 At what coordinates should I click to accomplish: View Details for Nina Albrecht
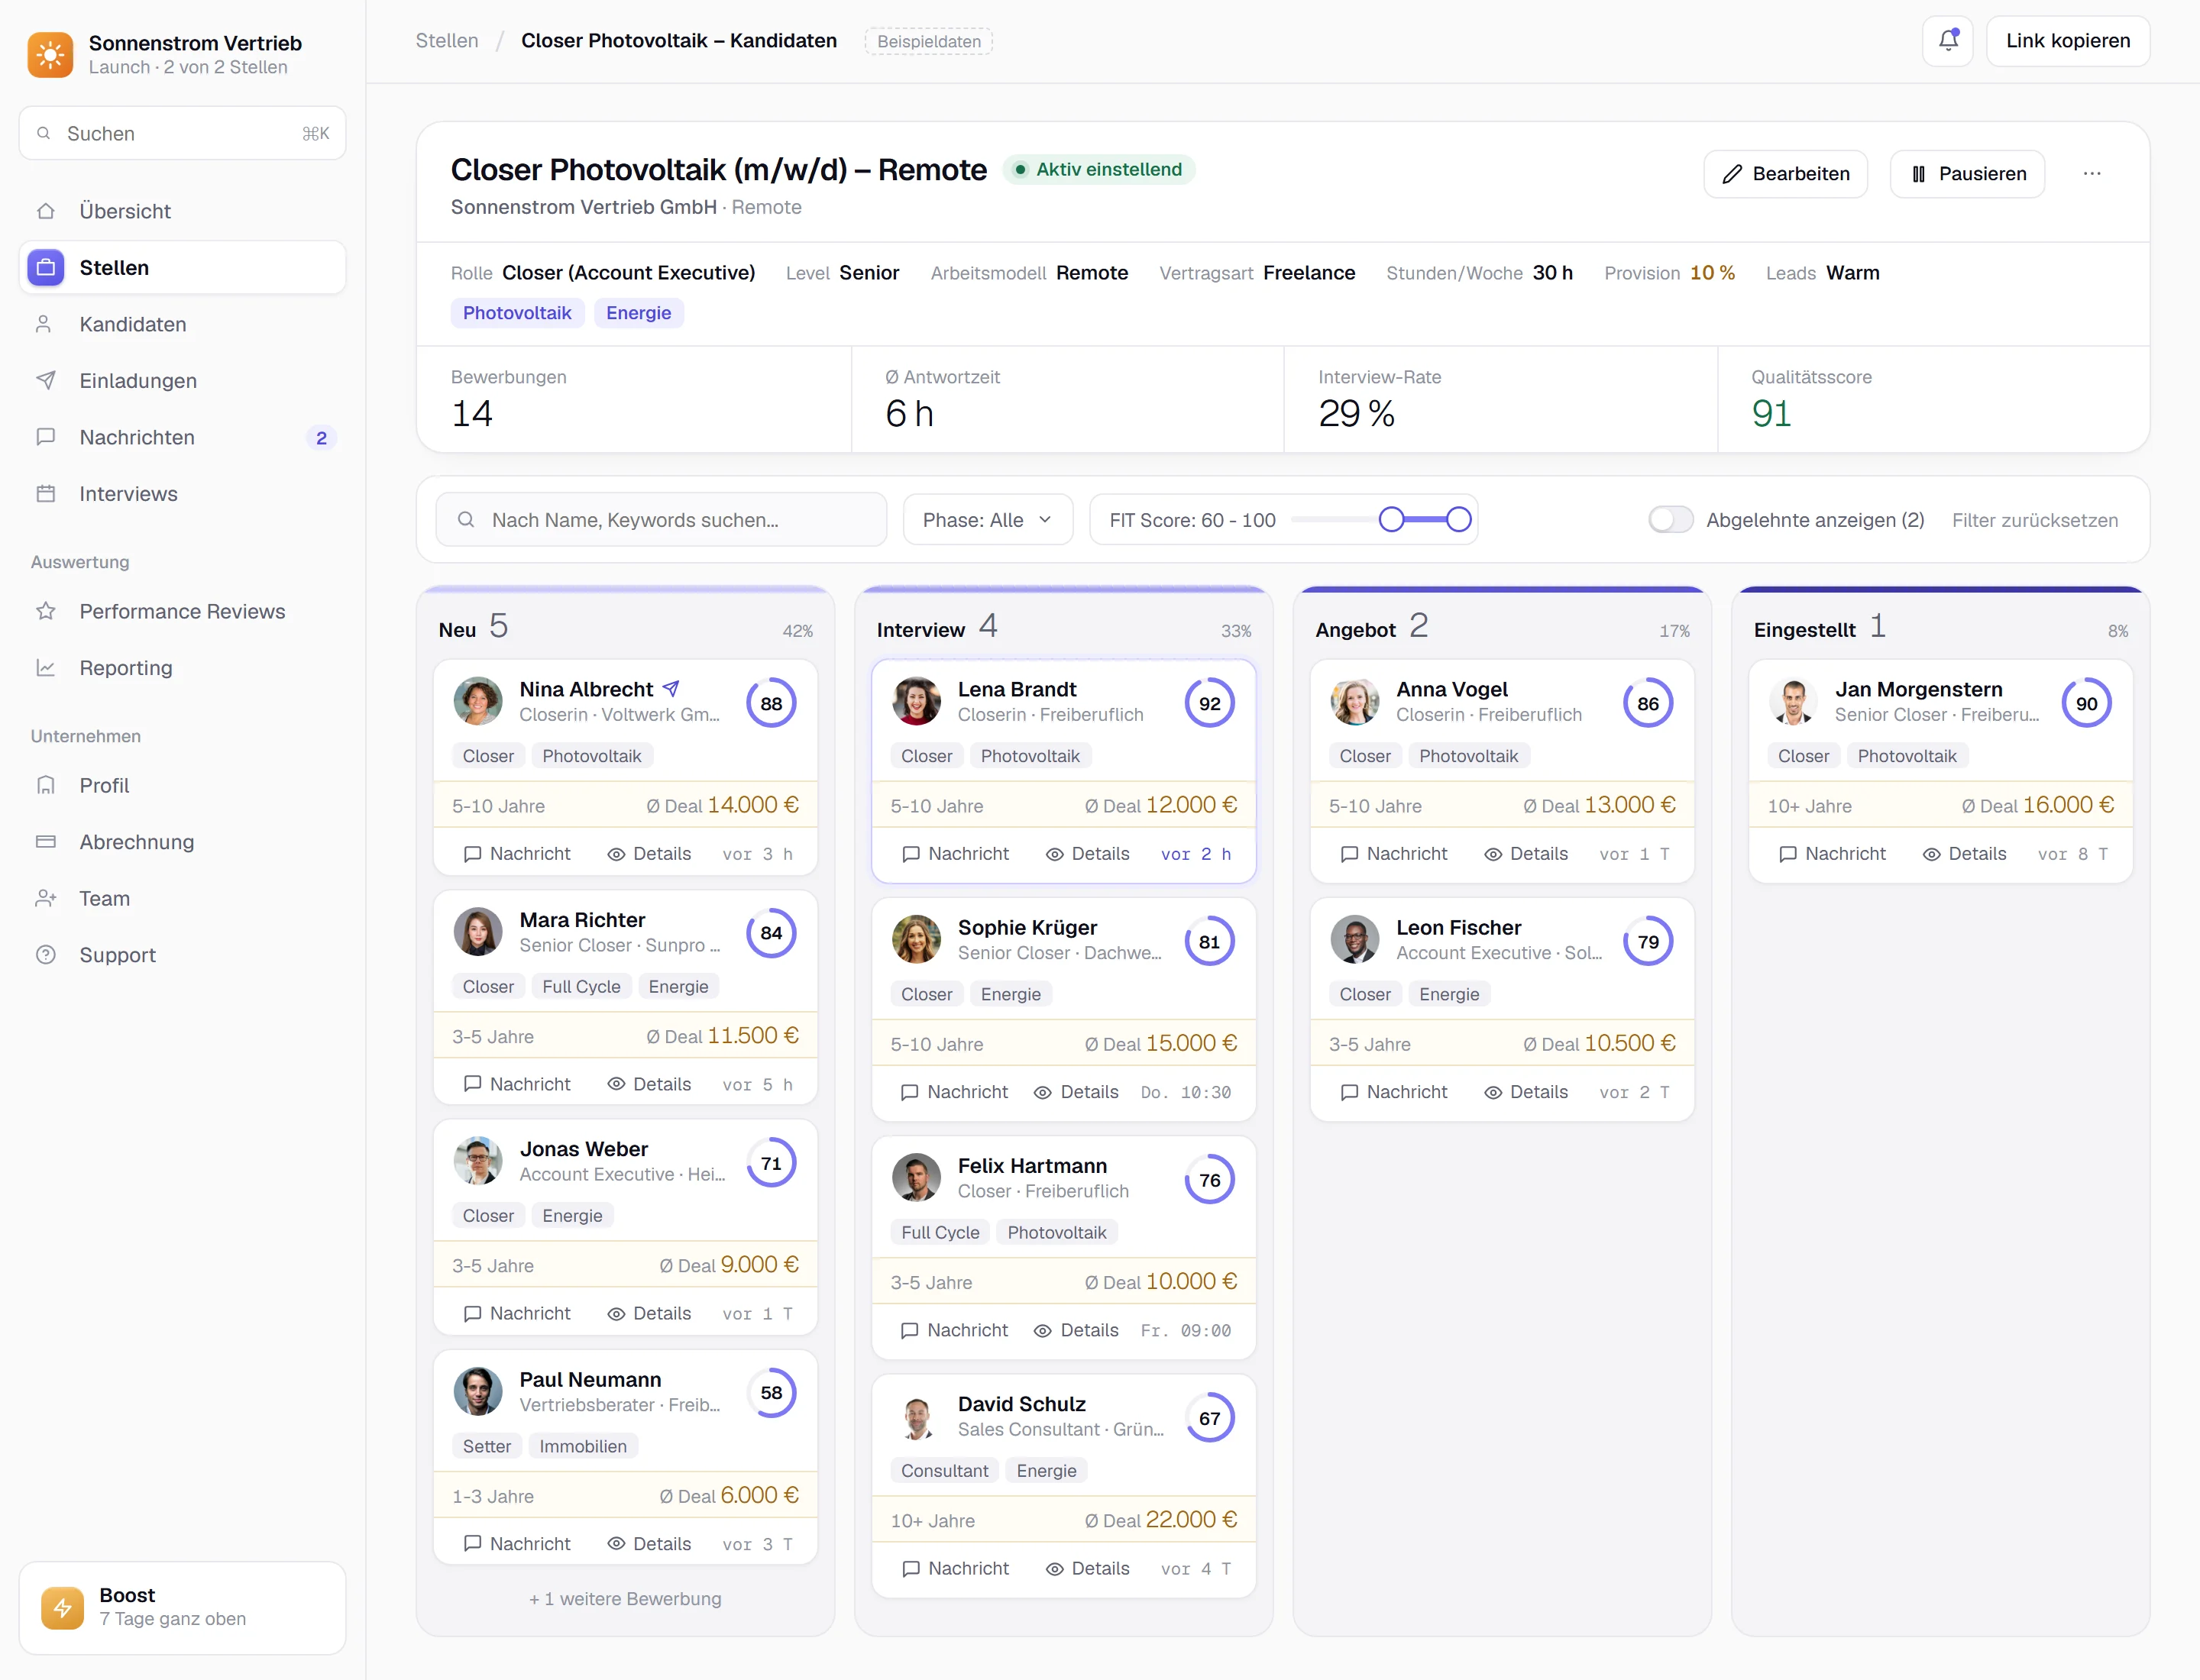pos(649,854)
